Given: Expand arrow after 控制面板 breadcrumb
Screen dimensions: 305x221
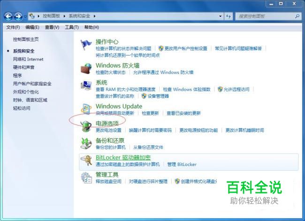Looking at the screenshot, I should pyautogui.click(x=64, y=16).
